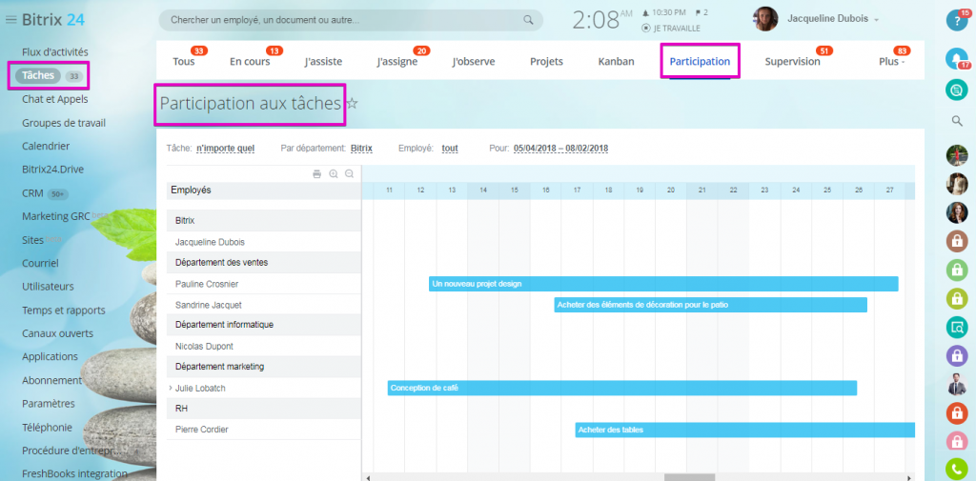
Task: Click the horizontal Gantt scrollbar thumb
Action: pyautogui.click(x=689, y=478)
